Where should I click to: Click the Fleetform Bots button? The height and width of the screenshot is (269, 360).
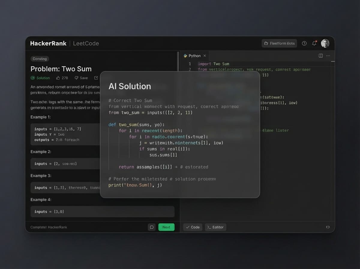(x=279, y=43)
